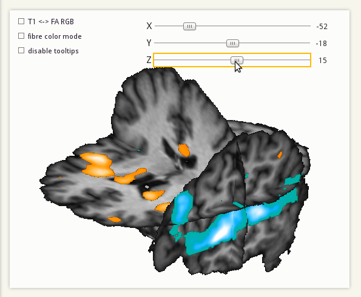Click the T1 <-> FA RGB label text
Screen dimensions: 361x297
(x=51, y=22)
